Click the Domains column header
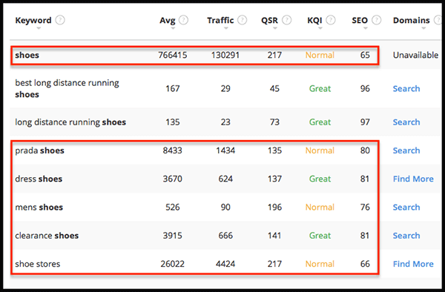 point(411,21)
